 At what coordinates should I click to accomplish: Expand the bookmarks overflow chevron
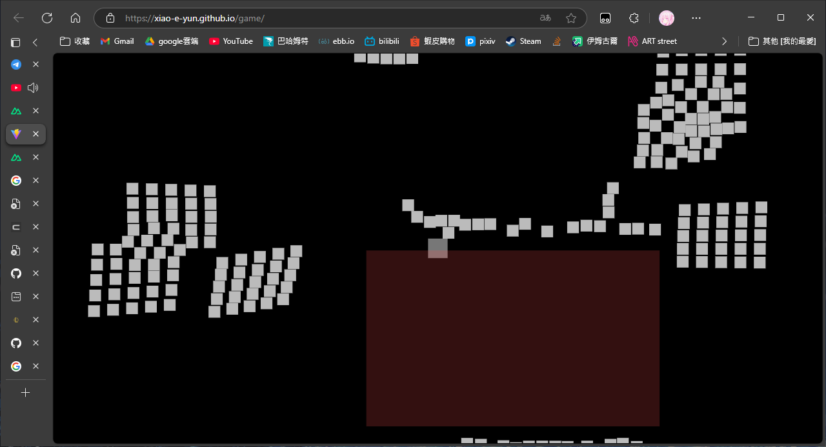pos(724,41)
